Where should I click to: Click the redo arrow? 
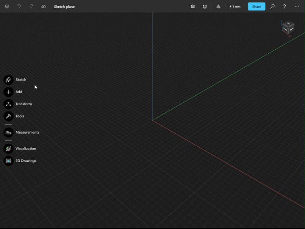[x=31, y=7]
